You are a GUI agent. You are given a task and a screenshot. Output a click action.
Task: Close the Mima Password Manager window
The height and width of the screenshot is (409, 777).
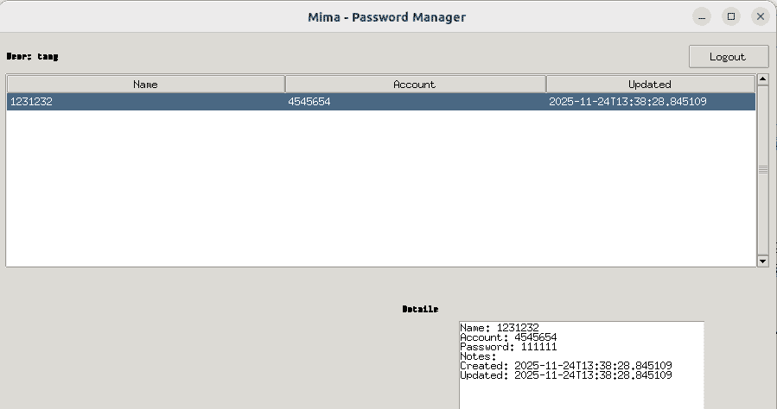[x=760, y=16]
